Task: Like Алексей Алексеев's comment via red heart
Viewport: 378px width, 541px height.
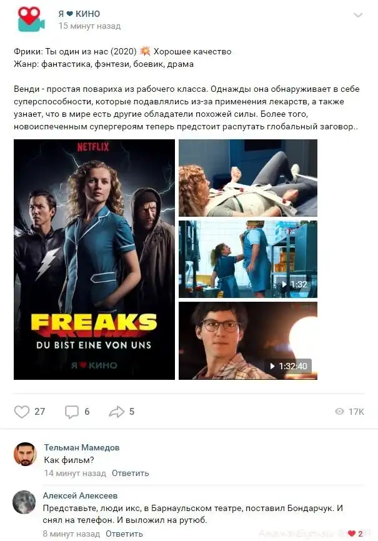Action: 351,534
